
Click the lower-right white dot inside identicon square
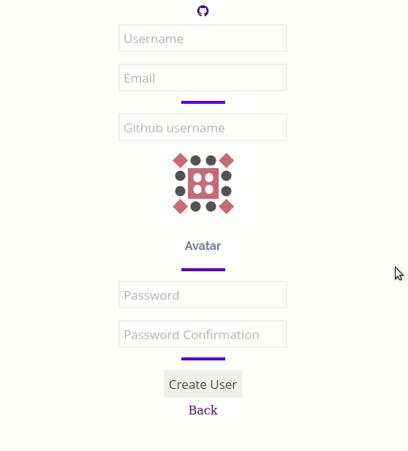click(209, 189)
